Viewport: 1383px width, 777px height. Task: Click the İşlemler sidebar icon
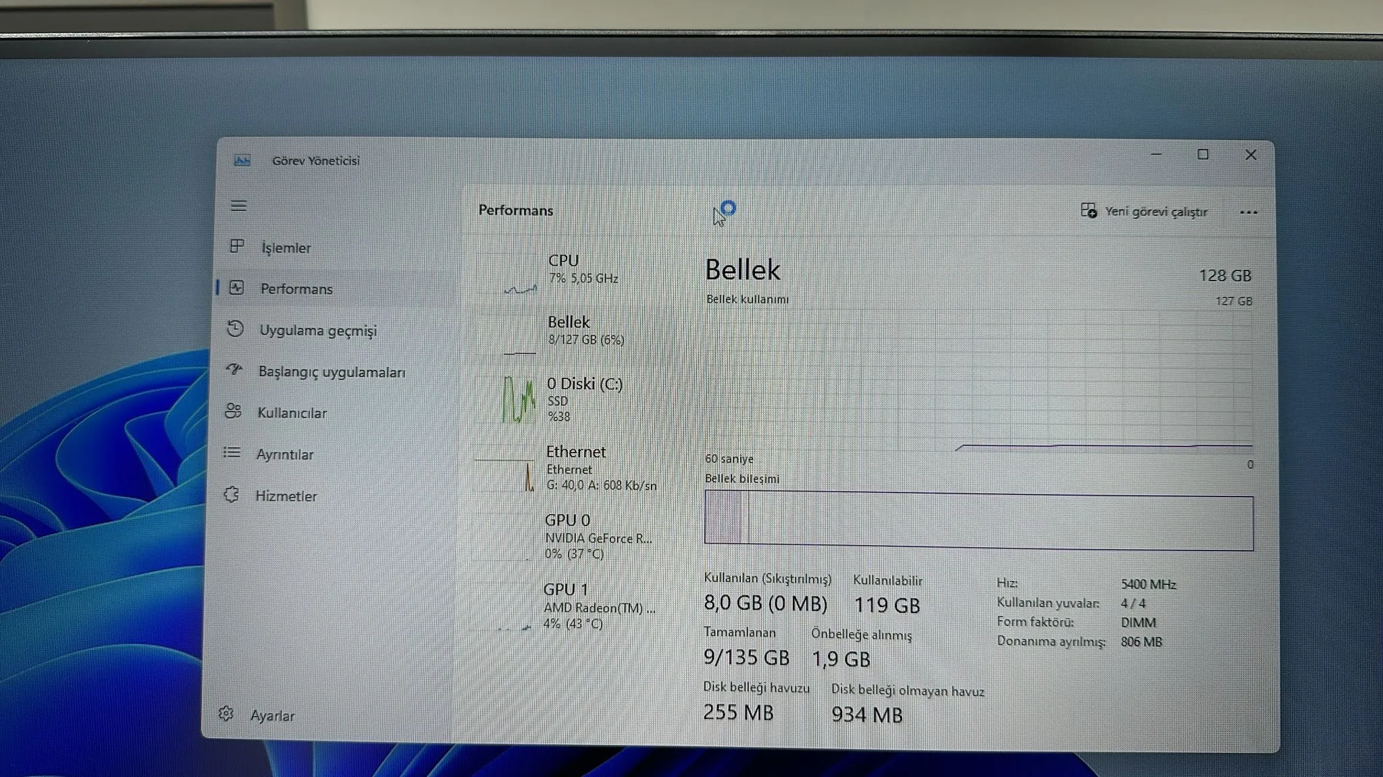[x=236, y=246]
